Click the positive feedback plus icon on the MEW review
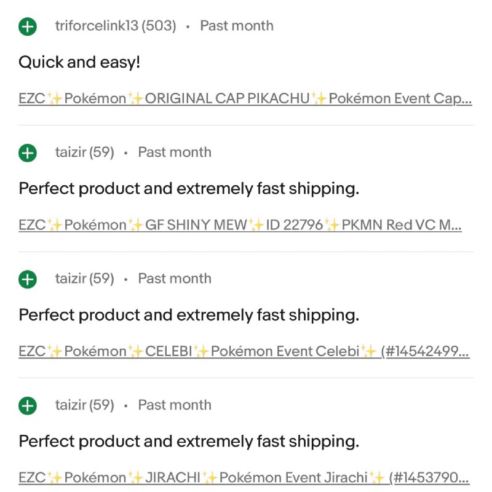 [27, 153]
